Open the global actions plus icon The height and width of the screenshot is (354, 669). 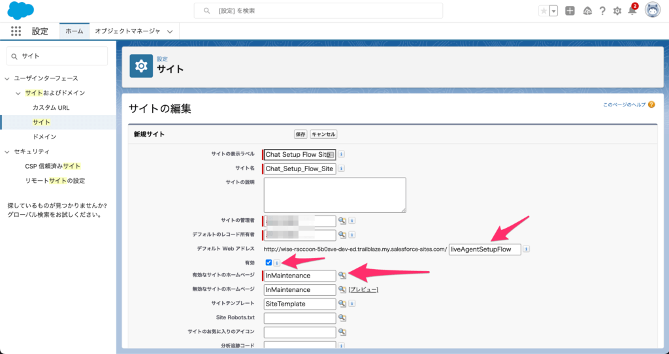tap(570, 11)
